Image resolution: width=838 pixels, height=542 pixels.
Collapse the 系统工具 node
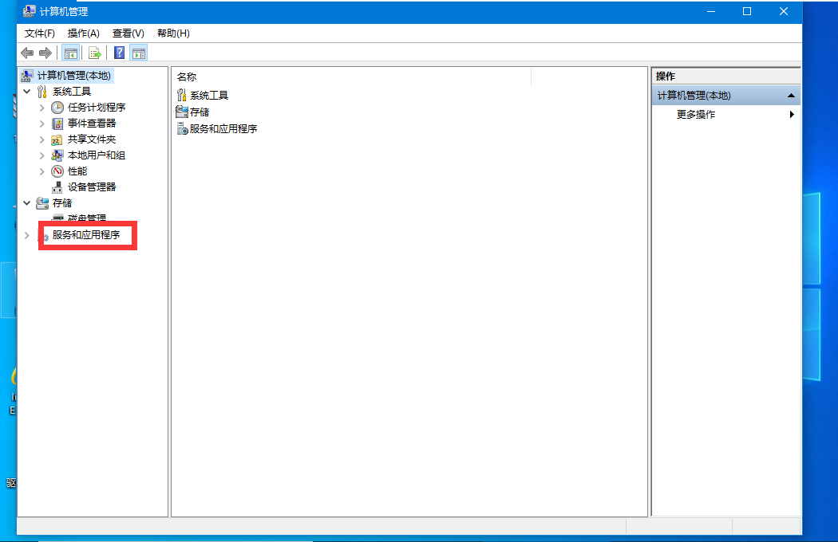[26, 91]
